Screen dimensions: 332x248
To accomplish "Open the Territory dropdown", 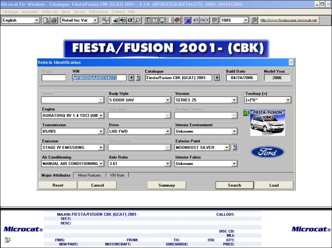I will pos(288,100).
